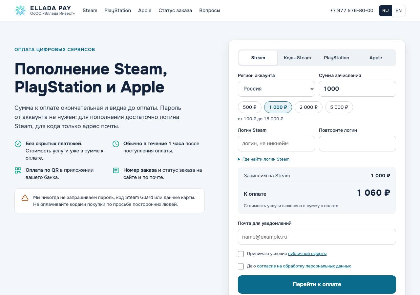
Task: Focus the 'Повторите логин' input field
Action: pyautogui.click(x=357, y=144)
